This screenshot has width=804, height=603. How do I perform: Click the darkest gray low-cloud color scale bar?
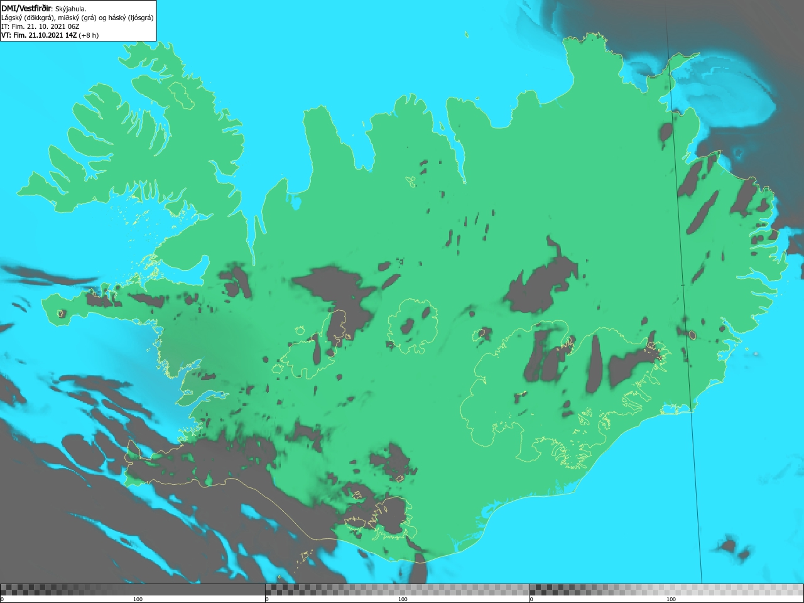click(133, 590)
